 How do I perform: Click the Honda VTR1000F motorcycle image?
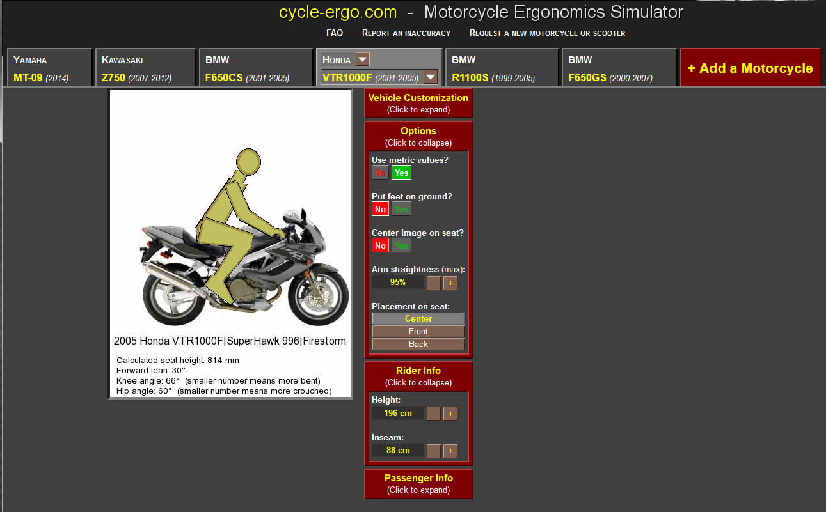click(243, 268)
